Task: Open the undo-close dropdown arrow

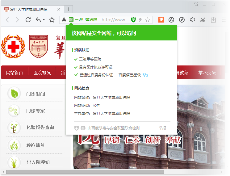Action: click(x=44, y=20)
